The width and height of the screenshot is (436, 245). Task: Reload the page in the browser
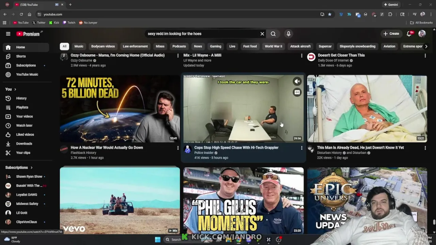21,14
